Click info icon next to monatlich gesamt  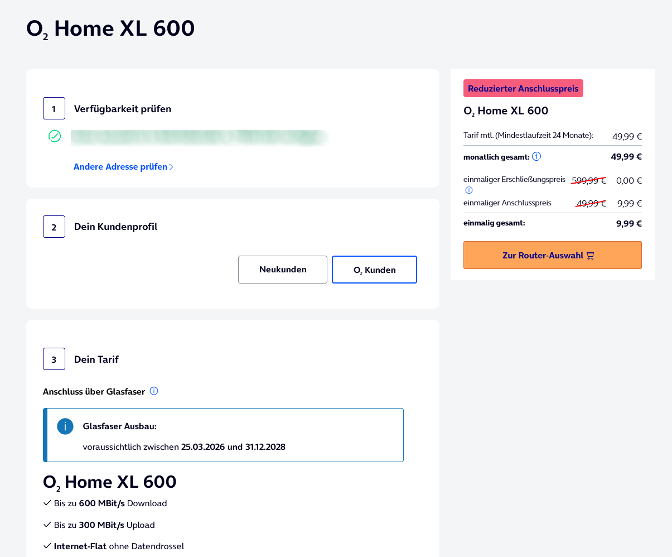[x=536, y=156]
